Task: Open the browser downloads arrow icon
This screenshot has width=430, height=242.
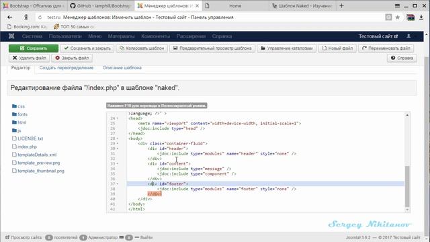Action: tap(421, 17)
